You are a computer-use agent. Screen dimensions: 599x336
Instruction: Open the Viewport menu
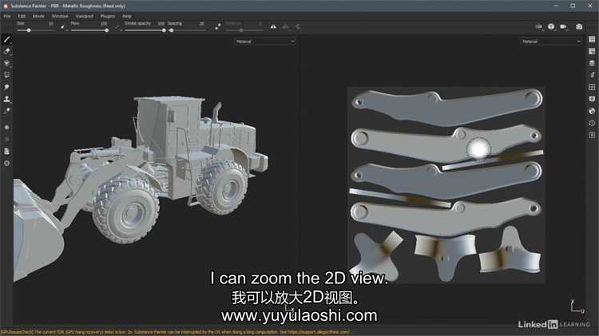coord(84,17)
